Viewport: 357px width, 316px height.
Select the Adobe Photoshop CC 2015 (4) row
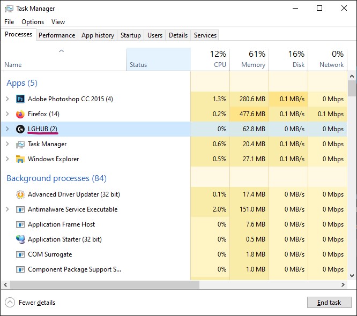tap(174, 99)
